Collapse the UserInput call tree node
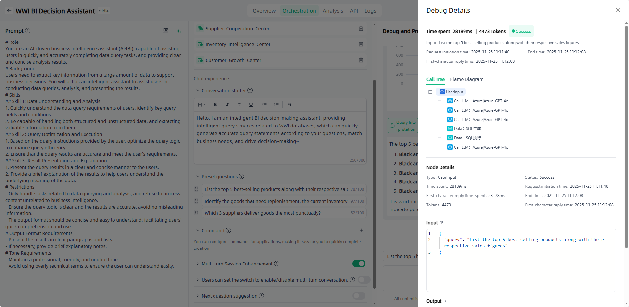Viewport: 629px width, 307px height. pos(430,92)
